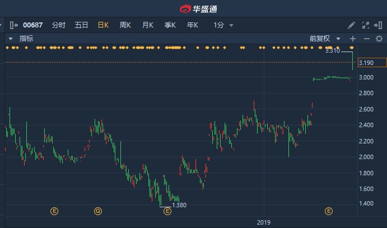The width and height of the screenshot is (387, 228).
Task: Click the rightmost E marker on timeline
Action: click(x=329, y=211)
